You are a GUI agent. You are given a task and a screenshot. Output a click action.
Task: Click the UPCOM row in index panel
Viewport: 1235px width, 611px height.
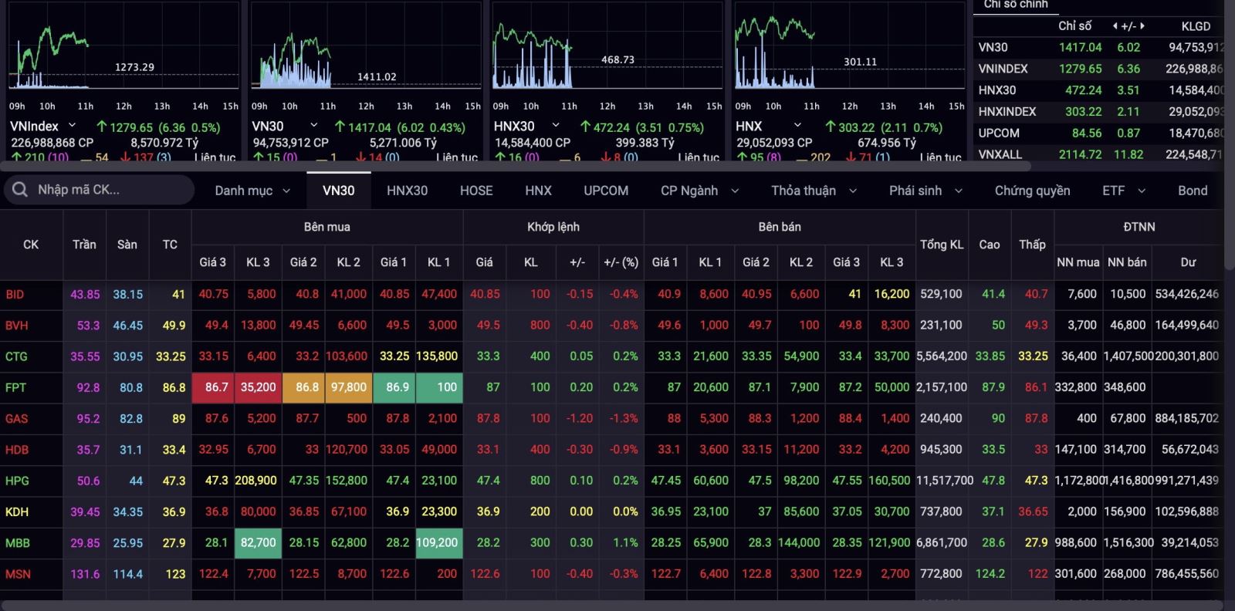tap(1099, 133)
